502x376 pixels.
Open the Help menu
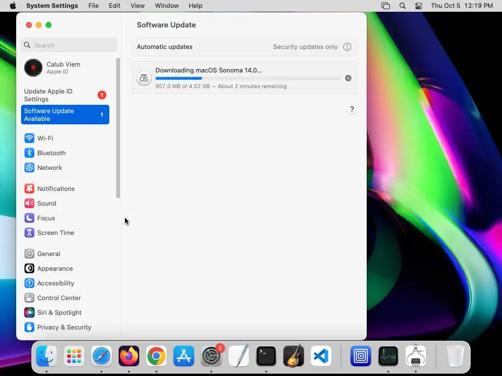(x=195, y=6)
